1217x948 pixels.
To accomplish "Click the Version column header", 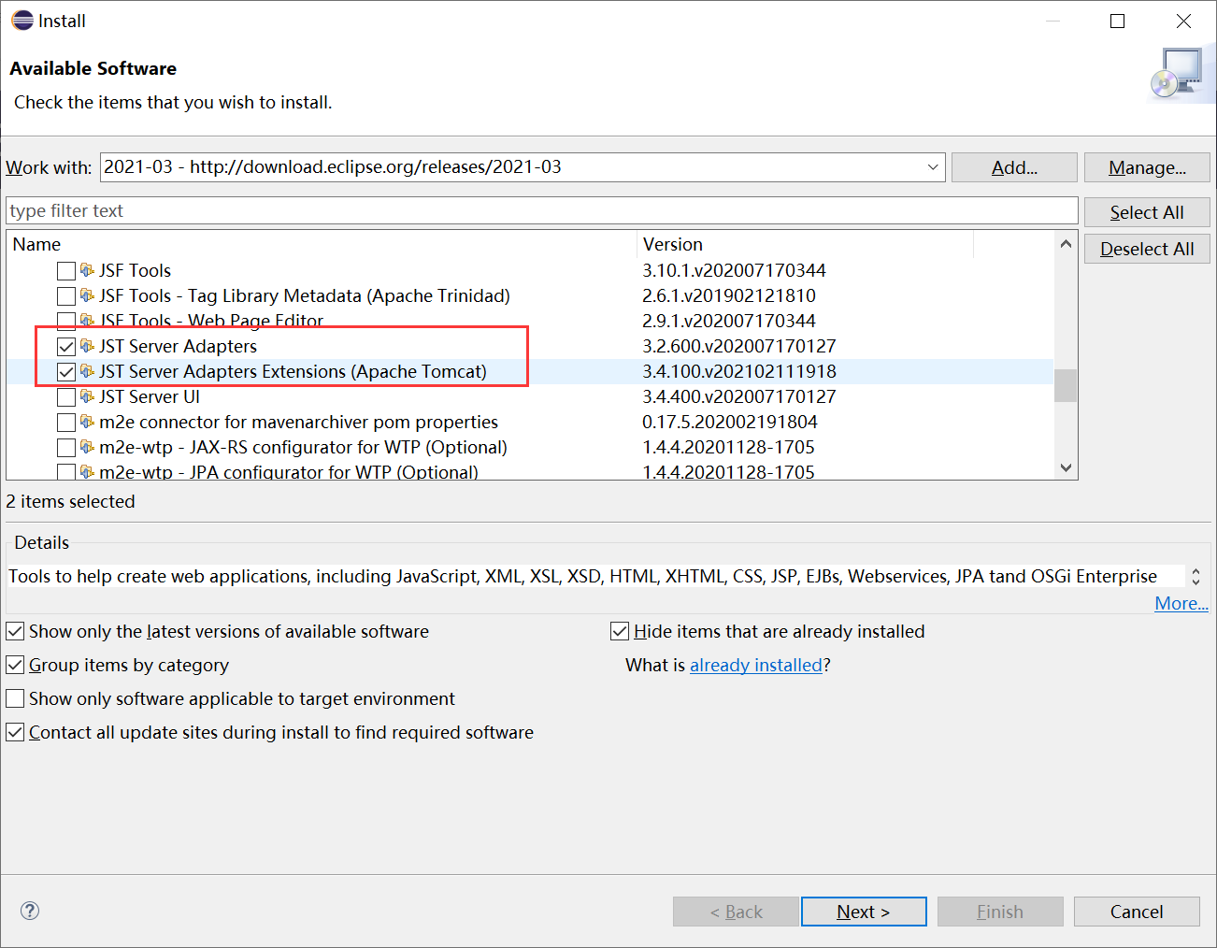I will 806,244.
